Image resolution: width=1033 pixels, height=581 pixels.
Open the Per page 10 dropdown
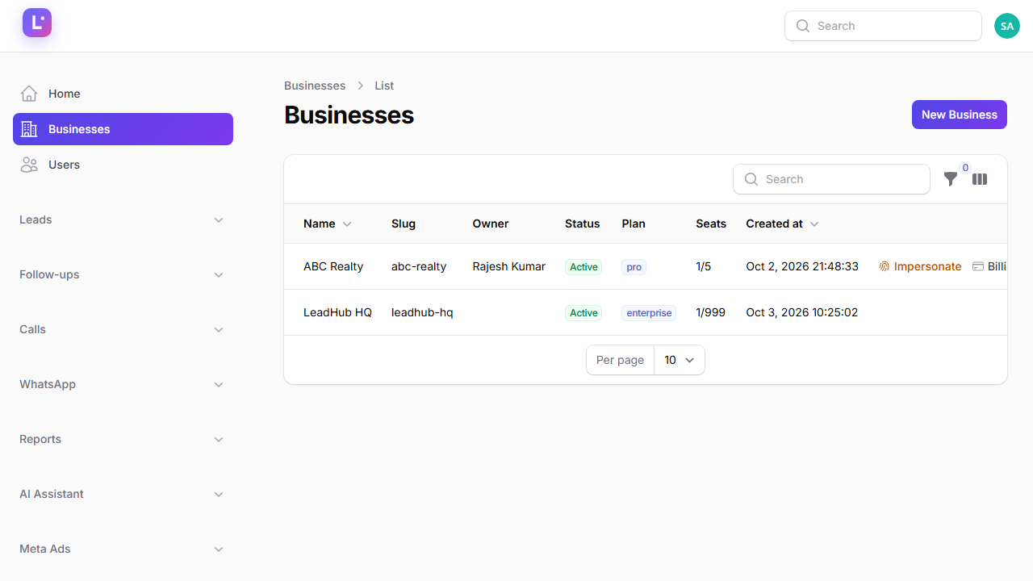point(679,360)
